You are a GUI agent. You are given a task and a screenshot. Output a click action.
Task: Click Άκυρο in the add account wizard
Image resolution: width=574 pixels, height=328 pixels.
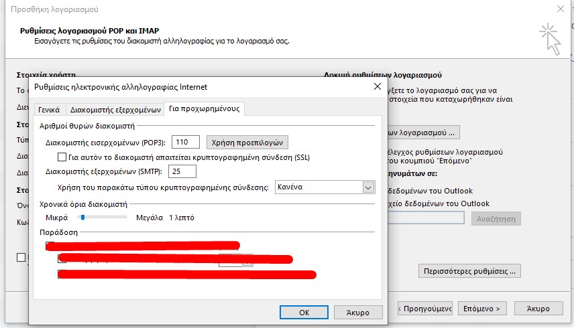click(x=538, y=309)
